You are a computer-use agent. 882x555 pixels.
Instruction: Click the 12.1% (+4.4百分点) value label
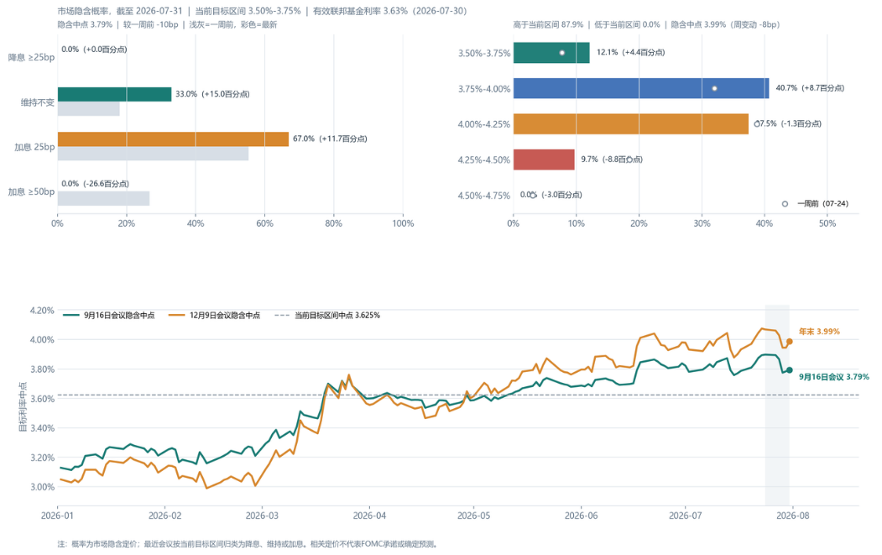[x=630, y=52]
